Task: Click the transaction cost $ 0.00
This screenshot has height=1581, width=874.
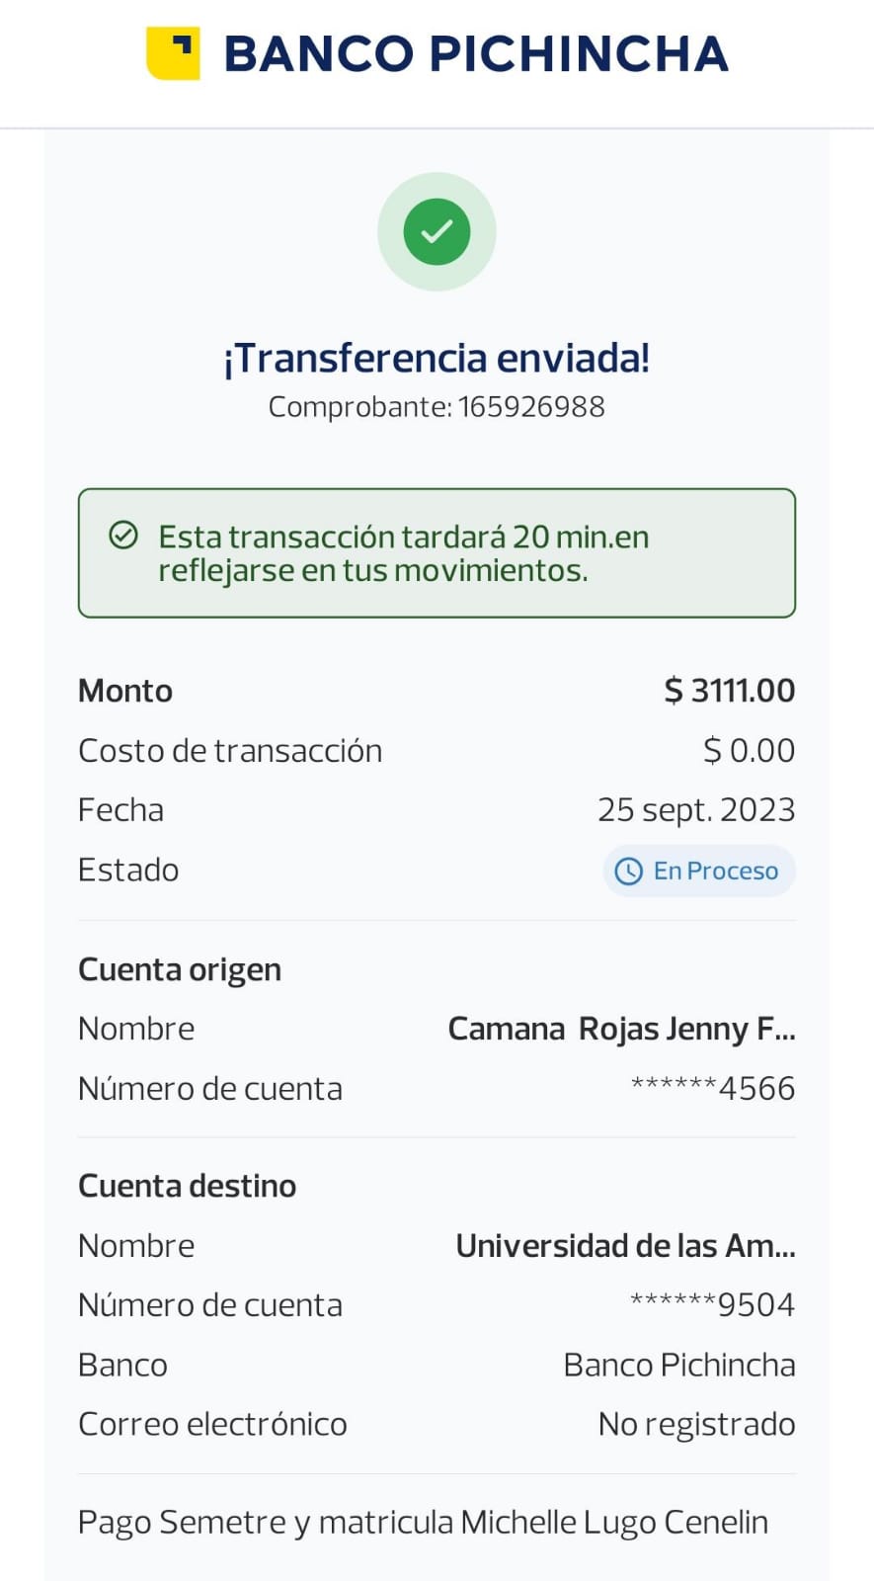Action: pos(749,751)
